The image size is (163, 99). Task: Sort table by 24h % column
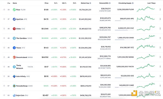64,3
